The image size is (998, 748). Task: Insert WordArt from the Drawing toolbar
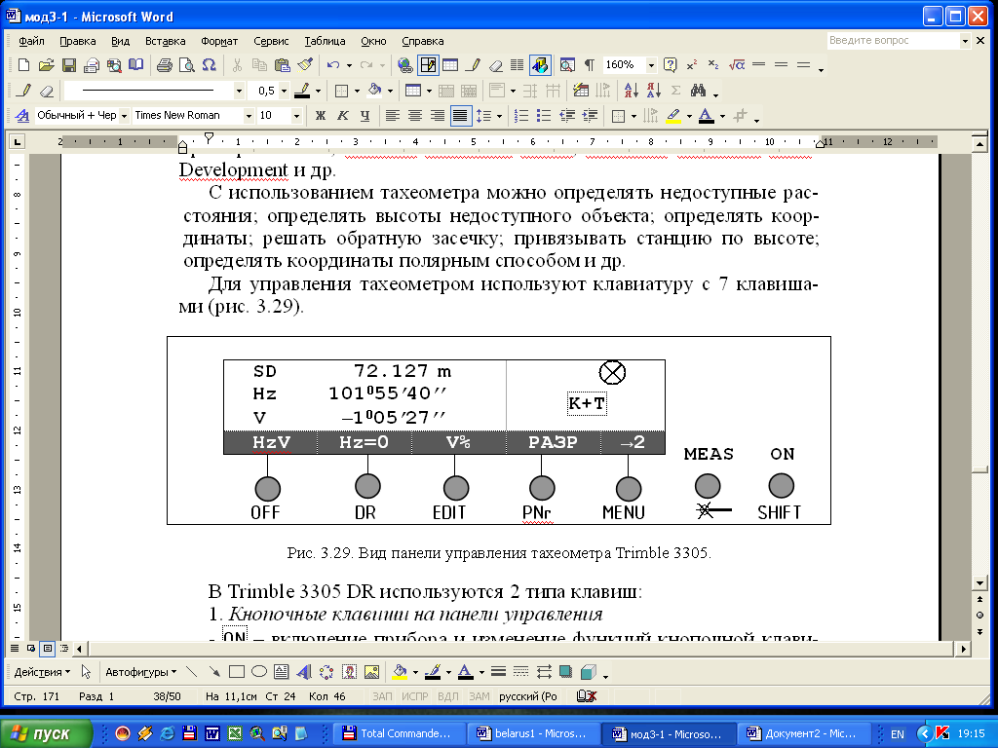[x=304, y=672]
